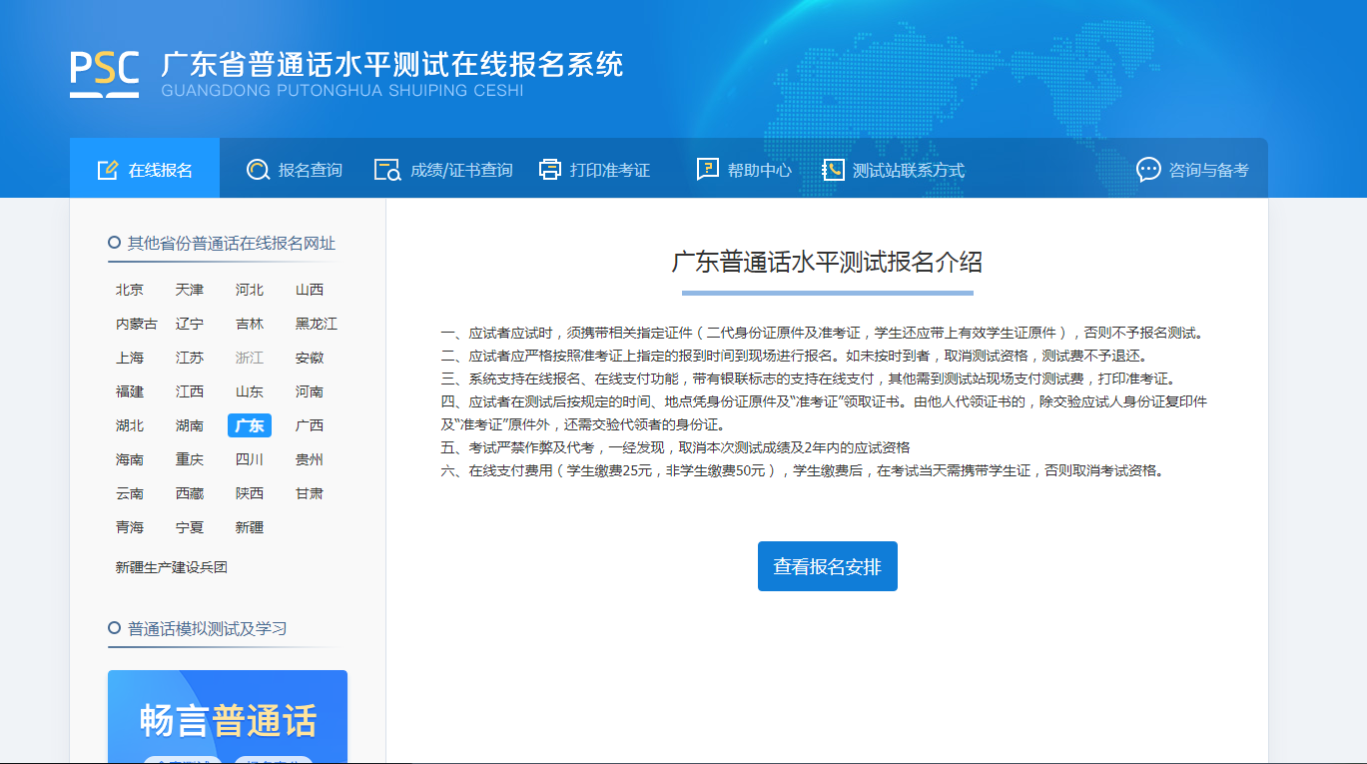
Task: Click the 四川 province link
Action: point(250,459)
